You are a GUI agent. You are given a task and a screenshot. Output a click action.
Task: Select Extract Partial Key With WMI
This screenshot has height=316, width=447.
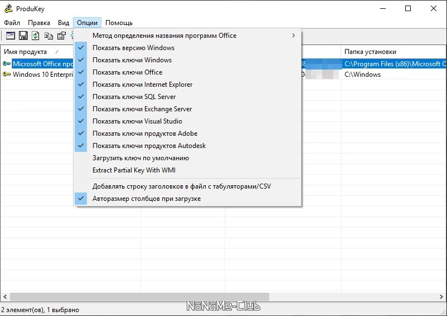(x=188, y=170)
